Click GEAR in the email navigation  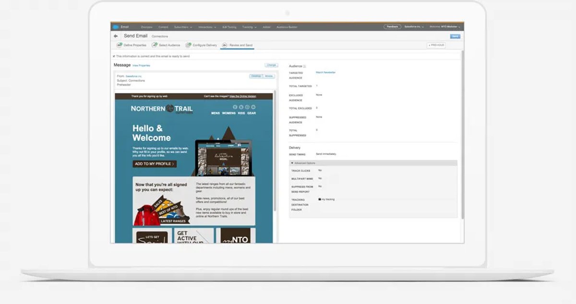pyautogui.click(x=252, y=113)
